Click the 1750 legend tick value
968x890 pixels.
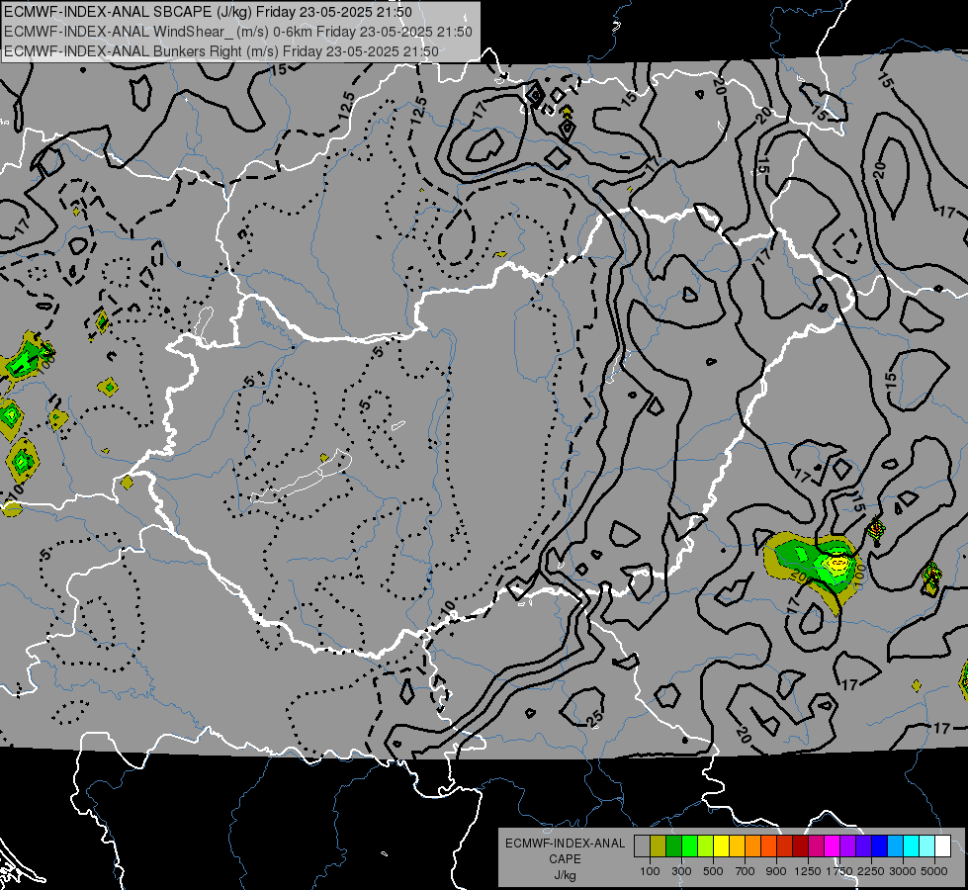[x=839, y=871]
